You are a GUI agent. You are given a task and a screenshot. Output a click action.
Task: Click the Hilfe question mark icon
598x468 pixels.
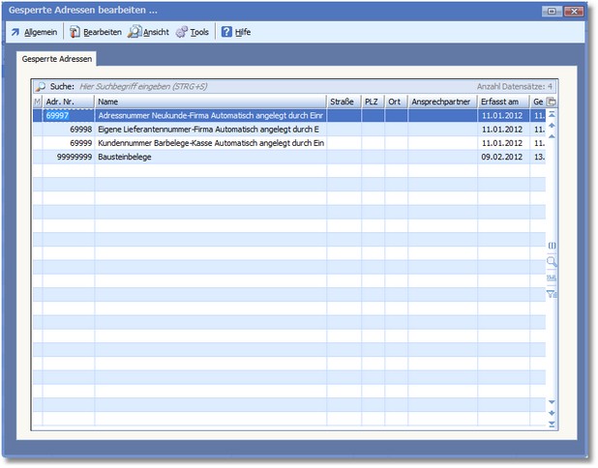tap(226, 32)
